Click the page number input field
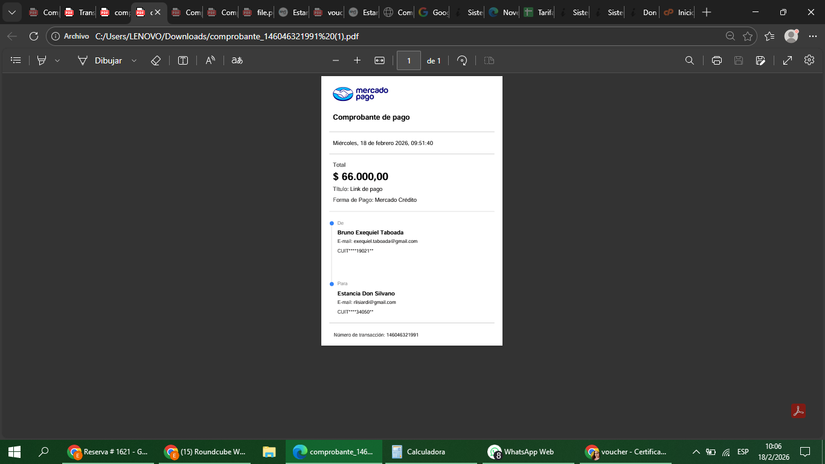825x464 pixels. click(409, 60)
